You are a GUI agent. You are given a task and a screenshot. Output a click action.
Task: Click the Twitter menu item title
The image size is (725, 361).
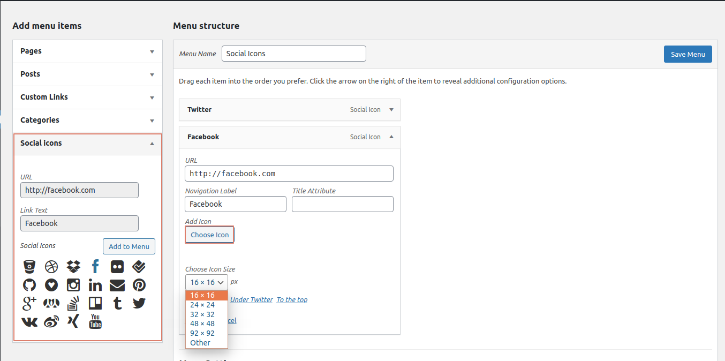tap(199, 110)
